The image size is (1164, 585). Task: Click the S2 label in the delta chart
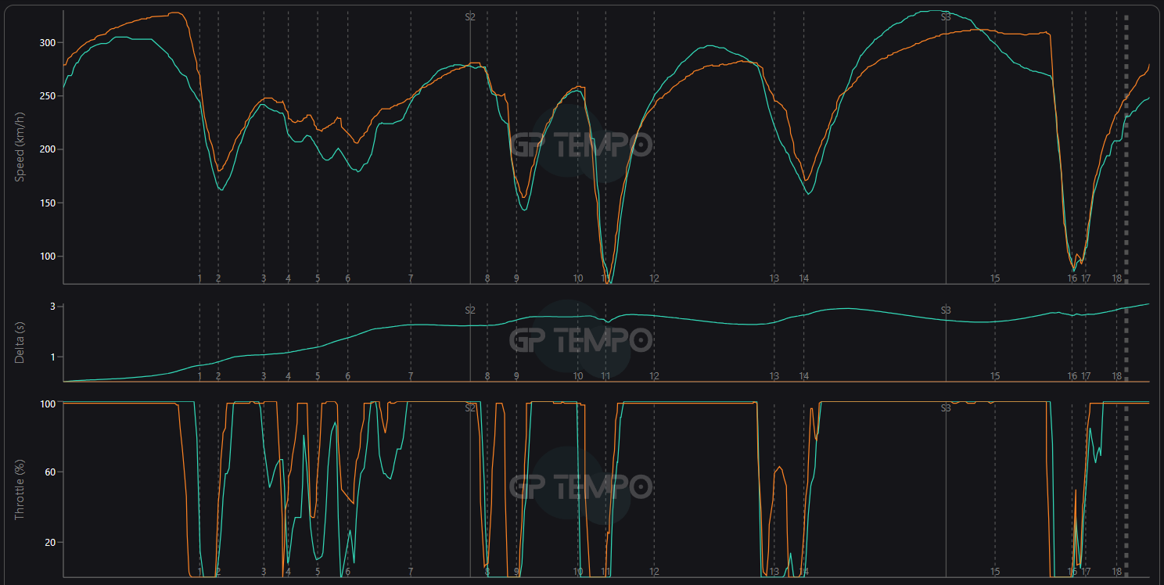(x=470, y=310)
